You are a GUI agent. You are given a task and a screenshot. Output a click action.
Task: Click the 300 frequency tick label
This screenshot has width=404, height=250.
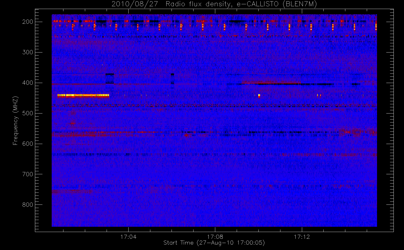point(28,52)
